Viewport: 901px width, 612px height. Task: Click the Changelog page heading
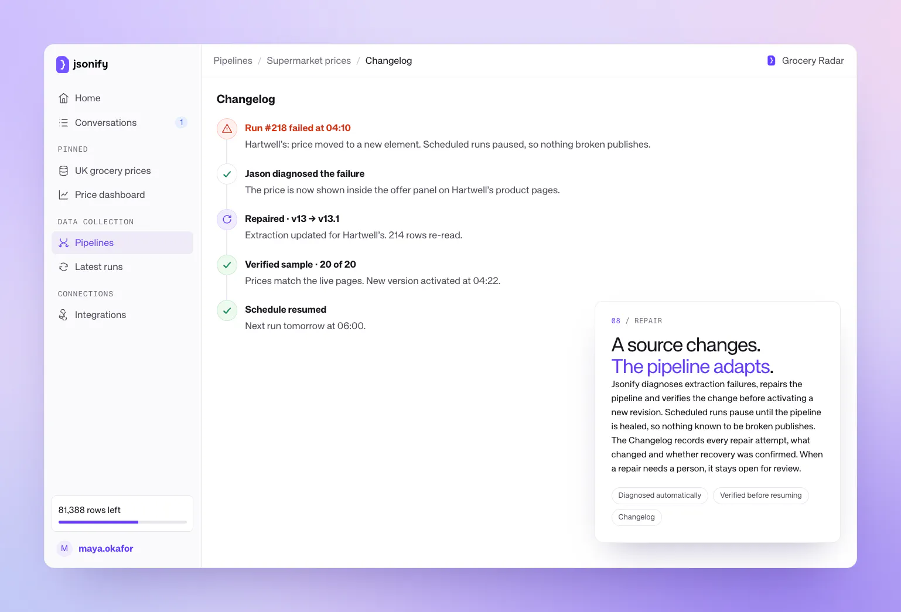[x=246, y=100]
